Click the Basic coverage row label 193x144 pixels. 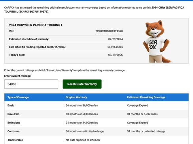(x=11, y=105)
